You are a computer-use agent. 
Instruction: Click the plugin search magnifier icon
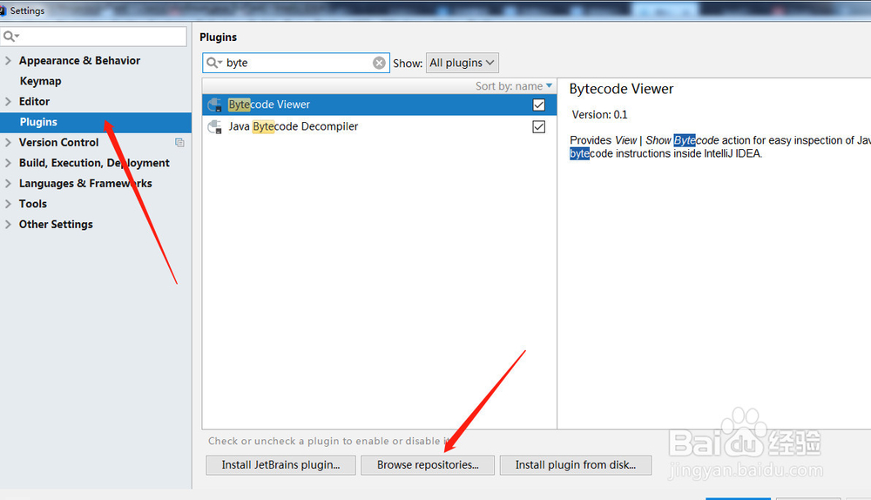point(213,63)
